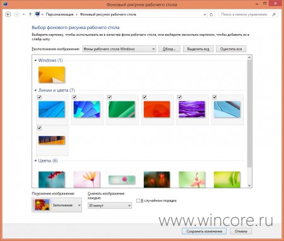Select the pink flower on green thumbnail
Viewport: 284px width, 241px height.
[x=192, y=179]
